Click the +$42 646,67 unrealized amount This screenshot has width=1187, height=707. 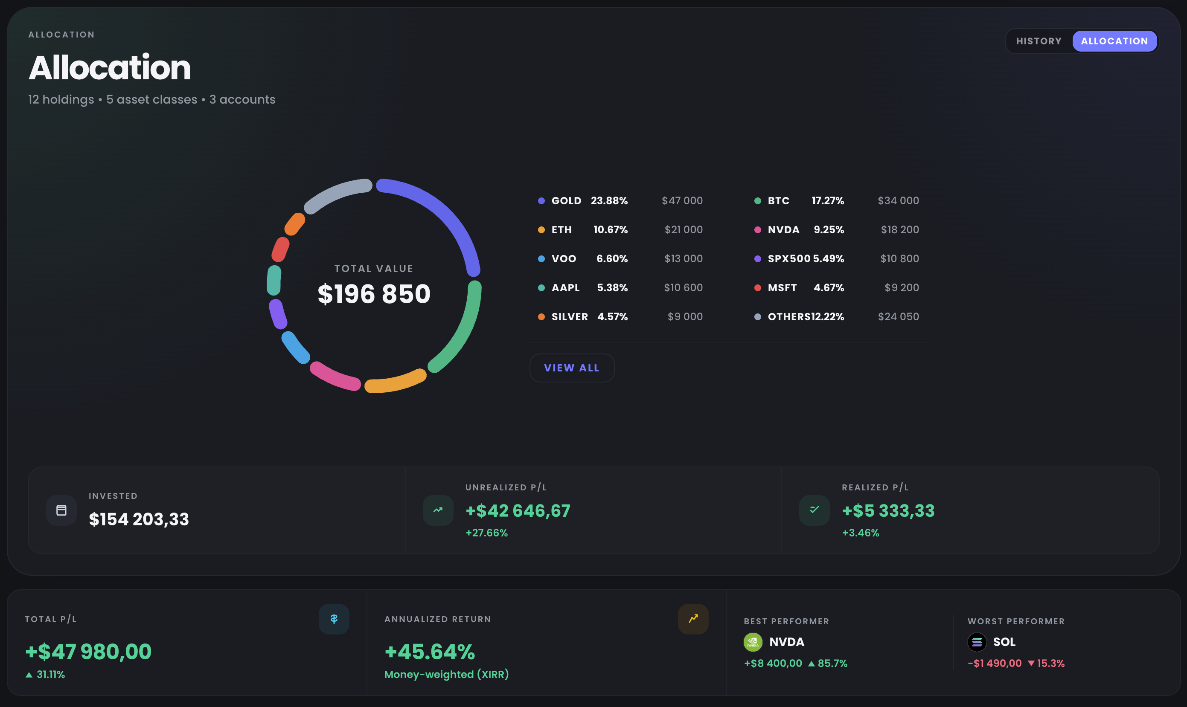coord(518,511)
